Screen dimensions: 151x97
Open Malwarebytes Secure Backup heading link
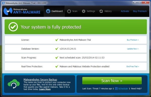(40, 79)
